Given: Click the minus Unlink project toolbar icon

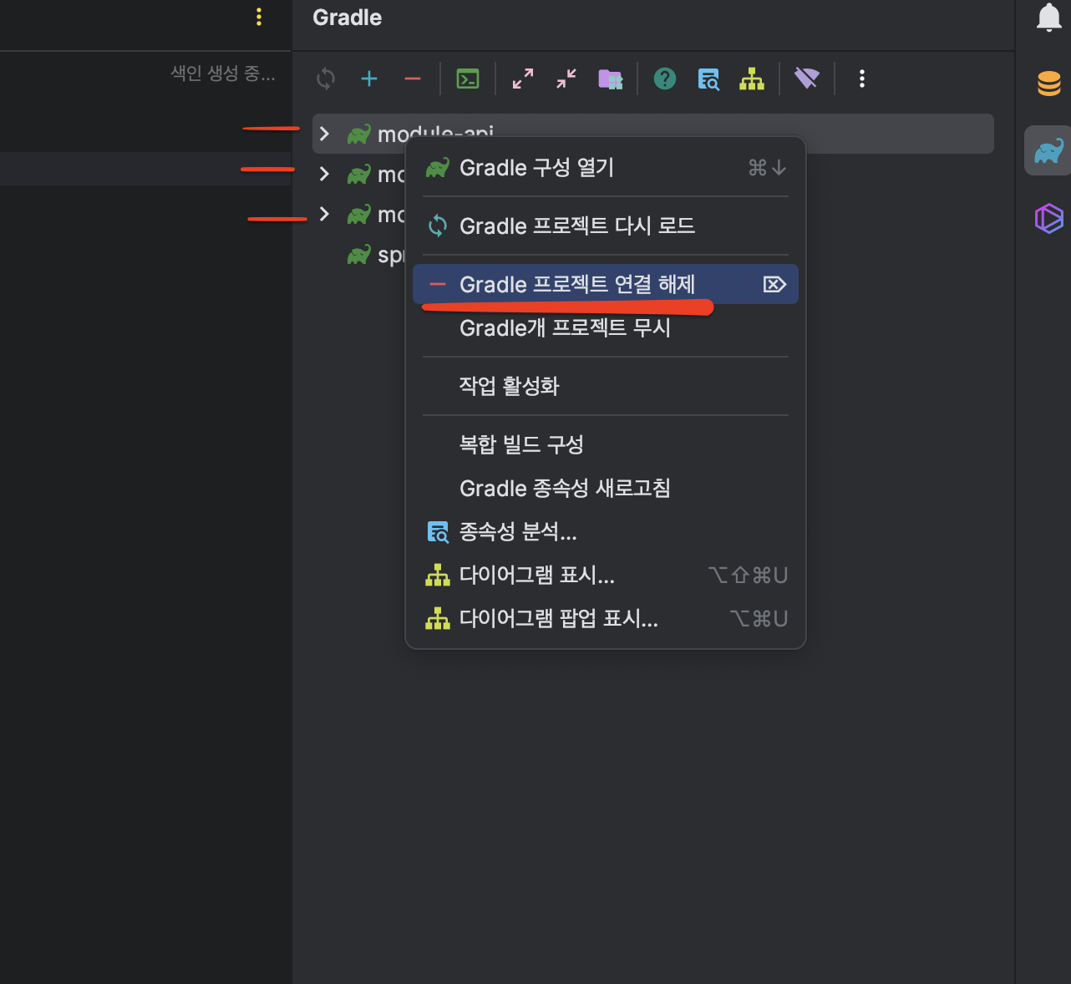Looking at the screenshot, I should 413,79.
